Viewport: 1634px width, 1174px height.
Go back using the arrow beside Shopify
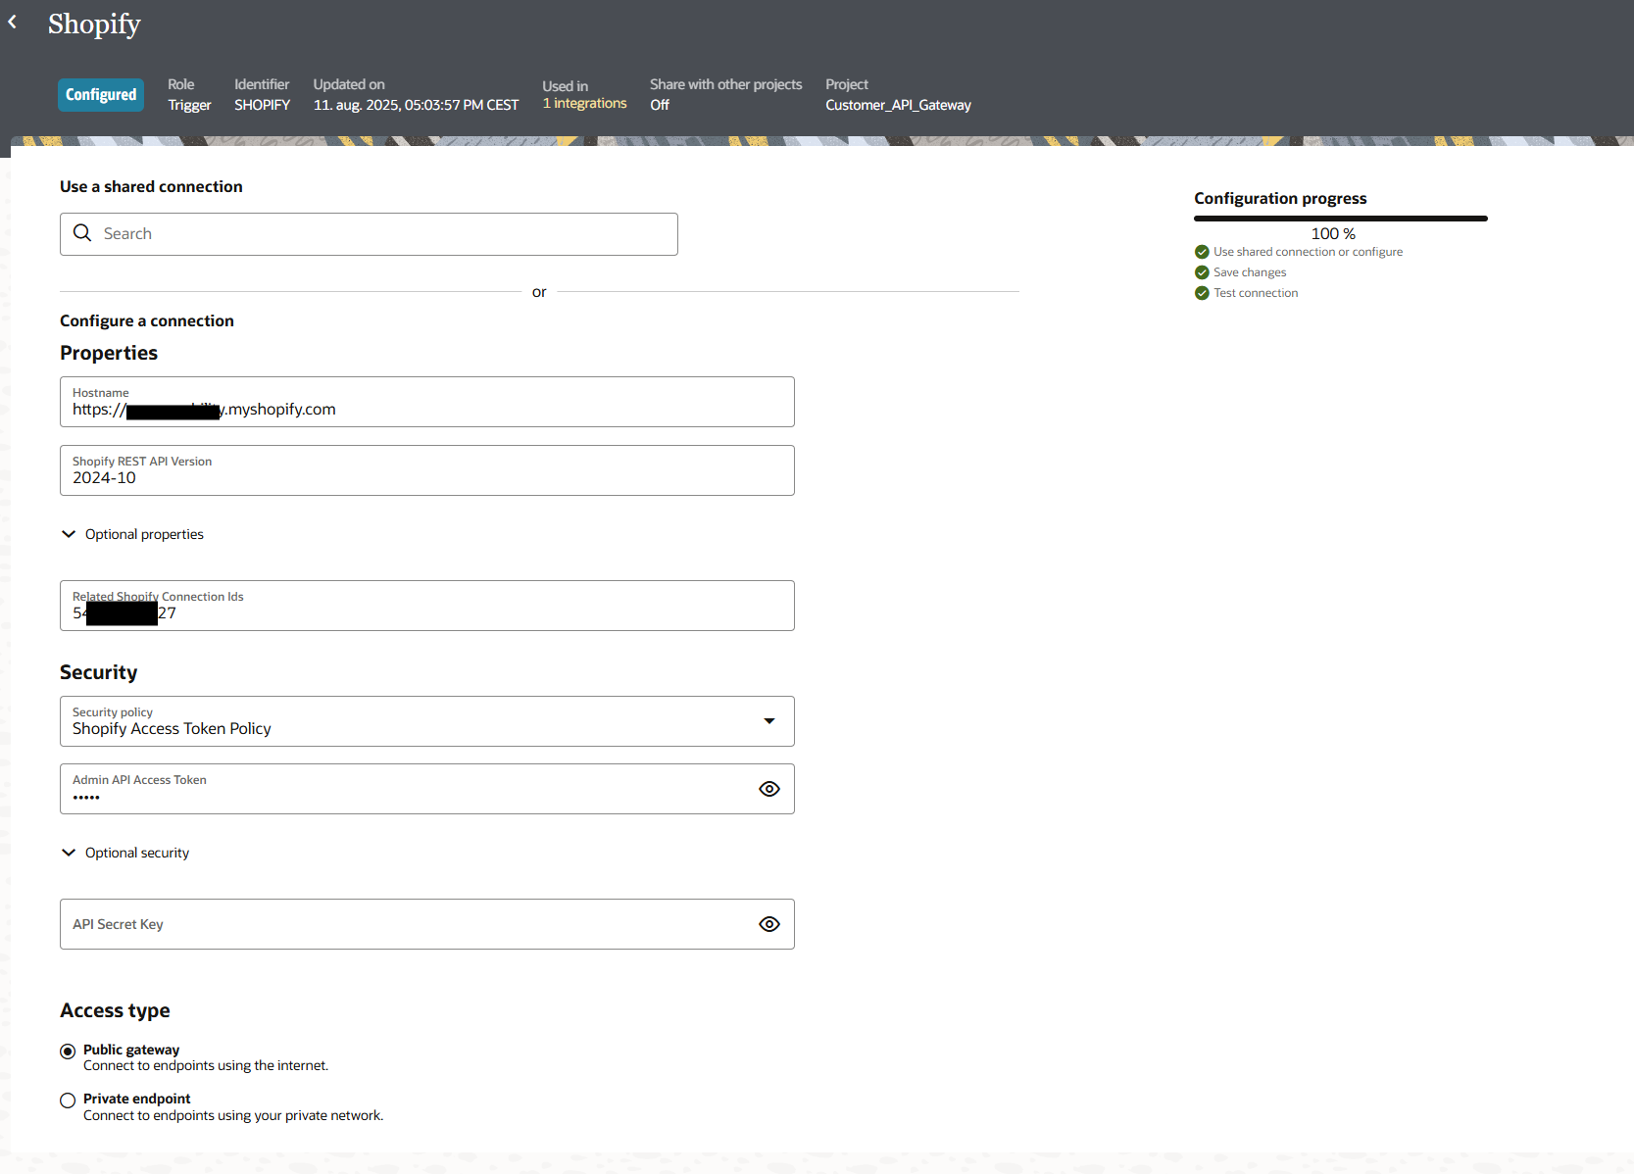tap(13, 22)
